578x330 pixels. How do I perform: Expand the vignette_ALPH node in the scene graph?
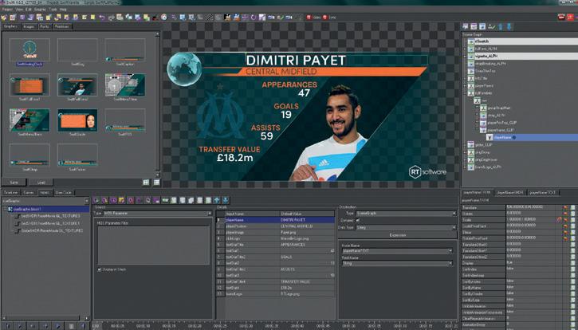point(466,56)
